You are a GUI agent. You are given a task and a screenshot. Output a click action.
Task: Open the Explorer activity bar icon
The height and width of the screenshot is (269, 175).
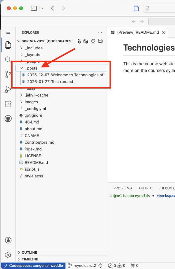point(8,45)
